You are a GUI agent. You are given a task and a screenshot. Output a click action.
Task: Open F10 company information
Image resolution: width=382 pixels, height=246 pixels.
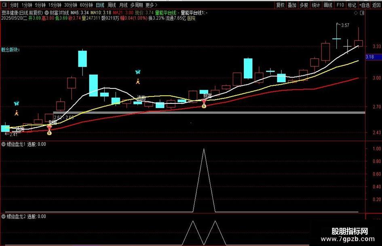pos(340,5)
